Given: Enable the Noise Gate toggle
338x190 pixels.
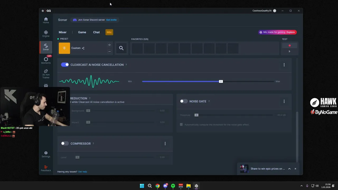Looking at the screenshot, I should click(x=184, y=101).
